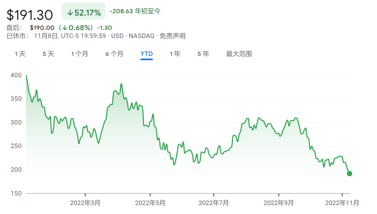Screen dimensions: 377x214
Task: Click the $191.30 current price
Action: [30, 15]
